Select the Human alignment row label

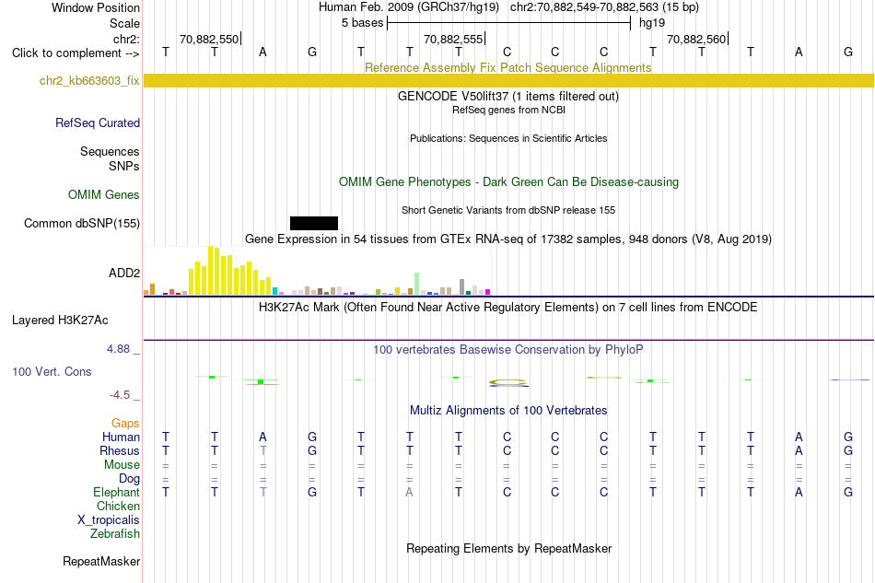pyautogui.click(x=121, y=437)
